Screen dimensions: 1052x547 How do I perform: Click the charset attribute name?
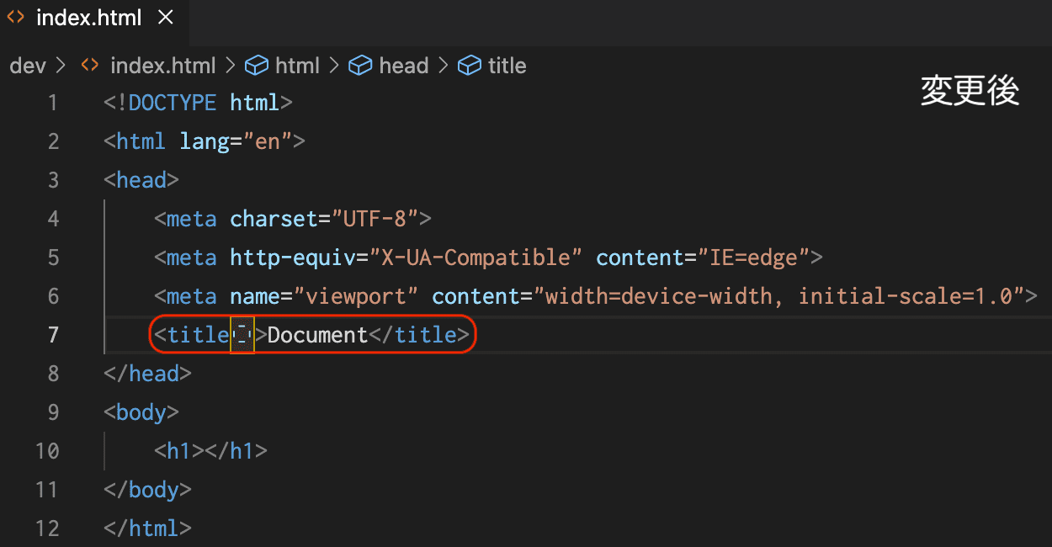click(x=274, y=219)
